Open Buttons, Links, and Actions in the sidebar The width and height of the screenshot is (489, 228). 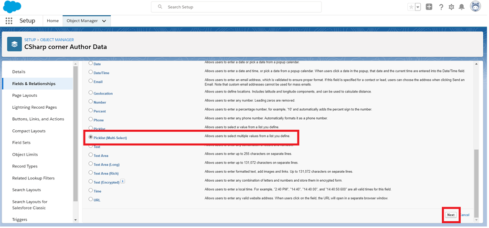coord(38,119)
